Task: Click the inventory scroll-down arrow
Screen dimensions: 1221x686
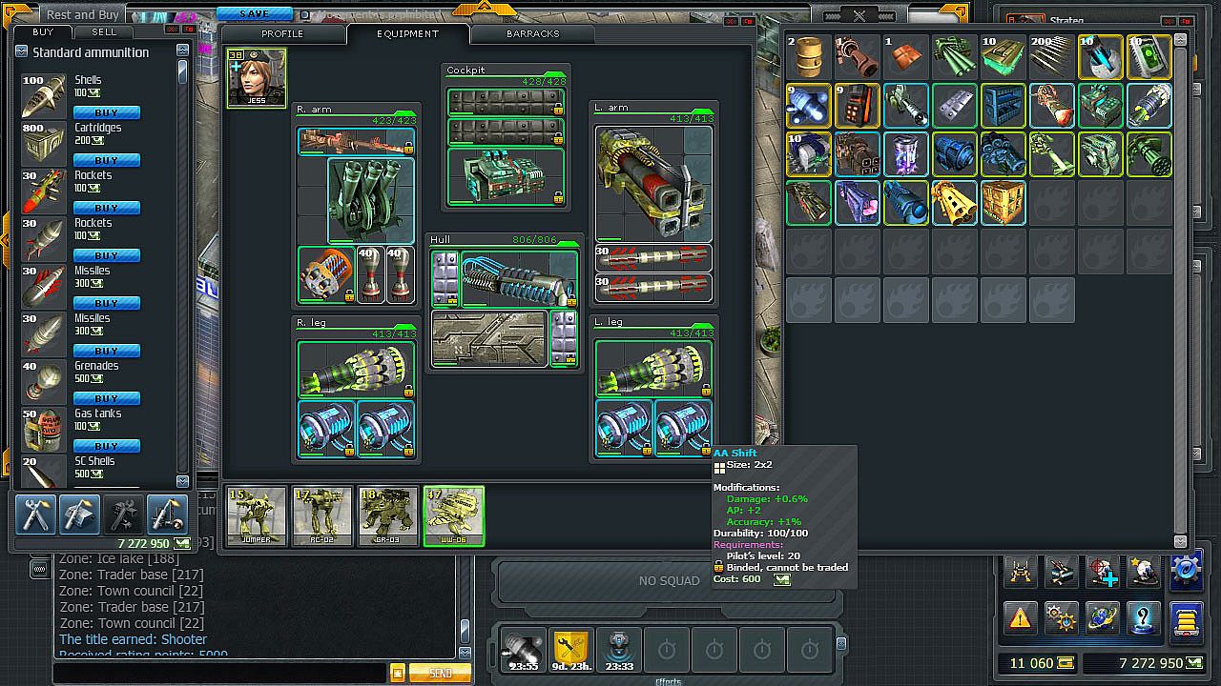Action: click(1180, 541)
